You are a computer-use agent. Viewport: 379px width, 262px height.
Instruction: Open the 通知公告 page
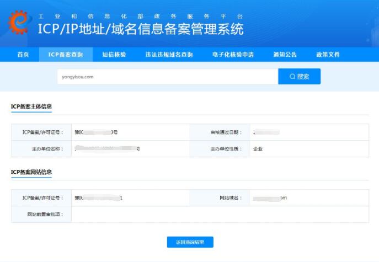(285, 55)
